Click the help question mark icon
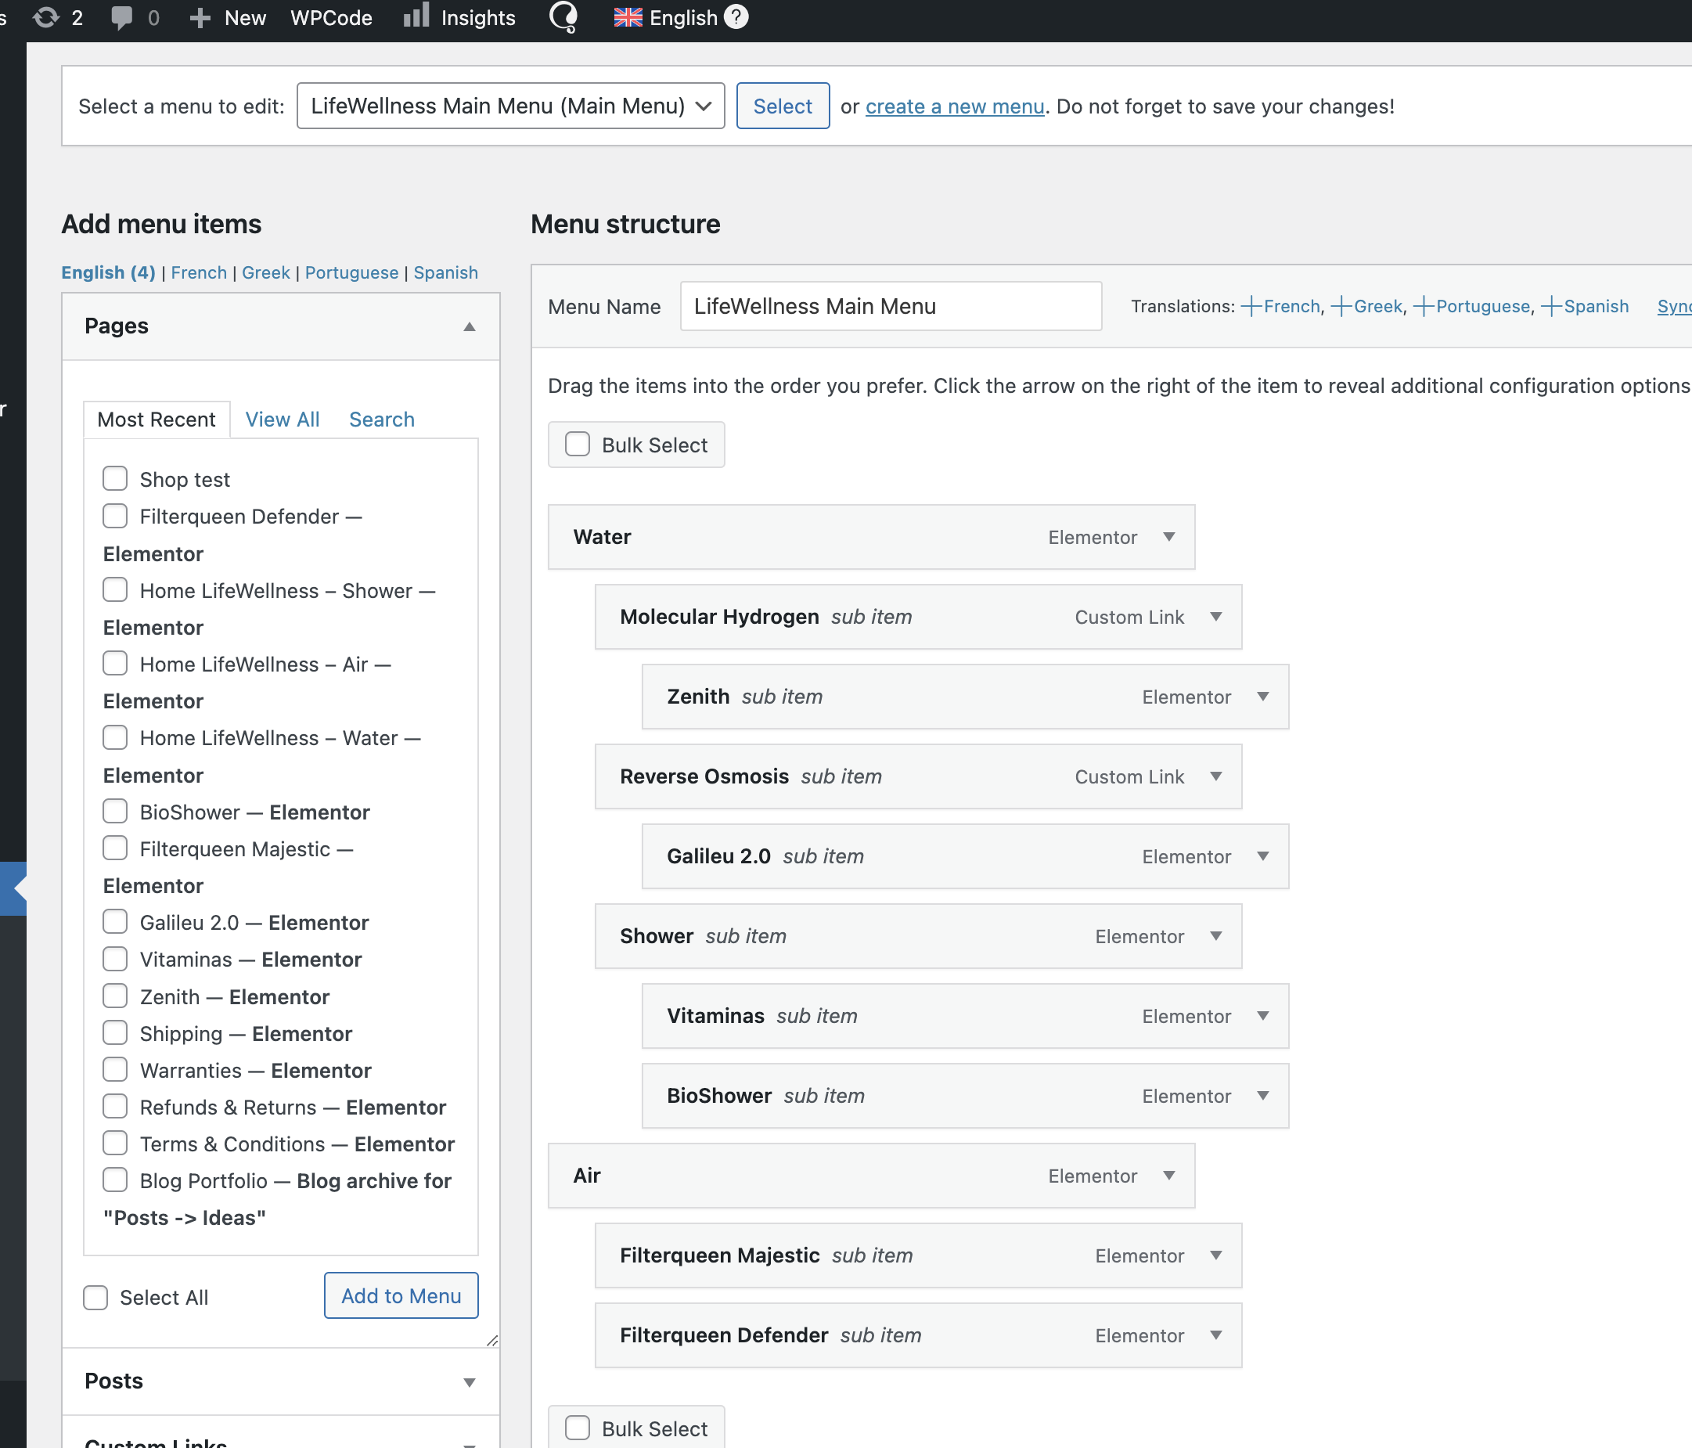This screenshot has width=1692, height=1448. (736, 17)
